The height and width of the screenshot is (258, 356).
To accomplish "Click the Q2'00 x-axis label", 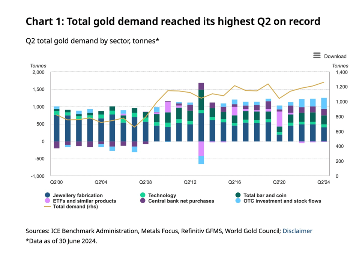I will 57,182.
